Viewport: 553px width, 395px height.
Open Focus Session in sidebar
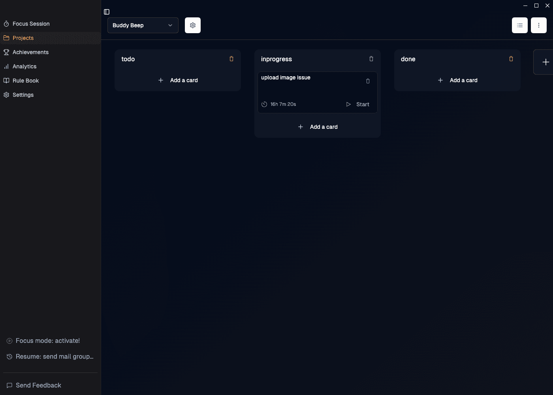pos(31,24)
